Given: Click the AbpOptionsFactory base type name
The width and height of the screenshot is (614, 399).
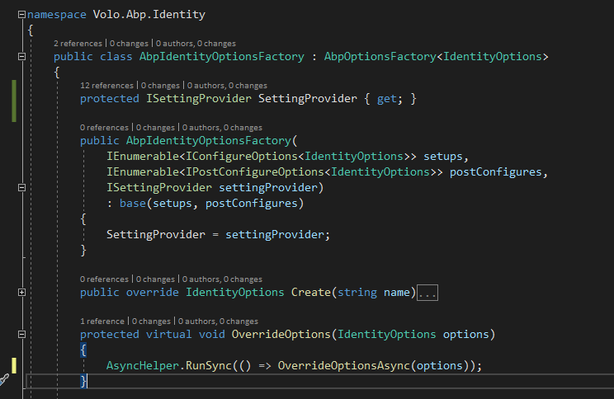Looking at the screenshot, I should click(x=380, y=57).
